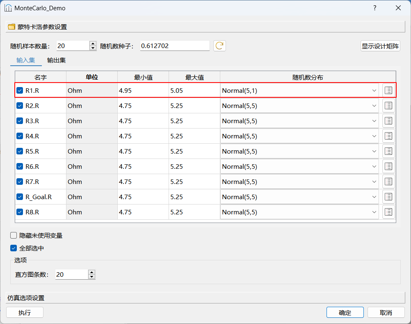Expand the R1.R distribution dropdown
The width and height of the screenshot is (411, 324).
(374, 90)
